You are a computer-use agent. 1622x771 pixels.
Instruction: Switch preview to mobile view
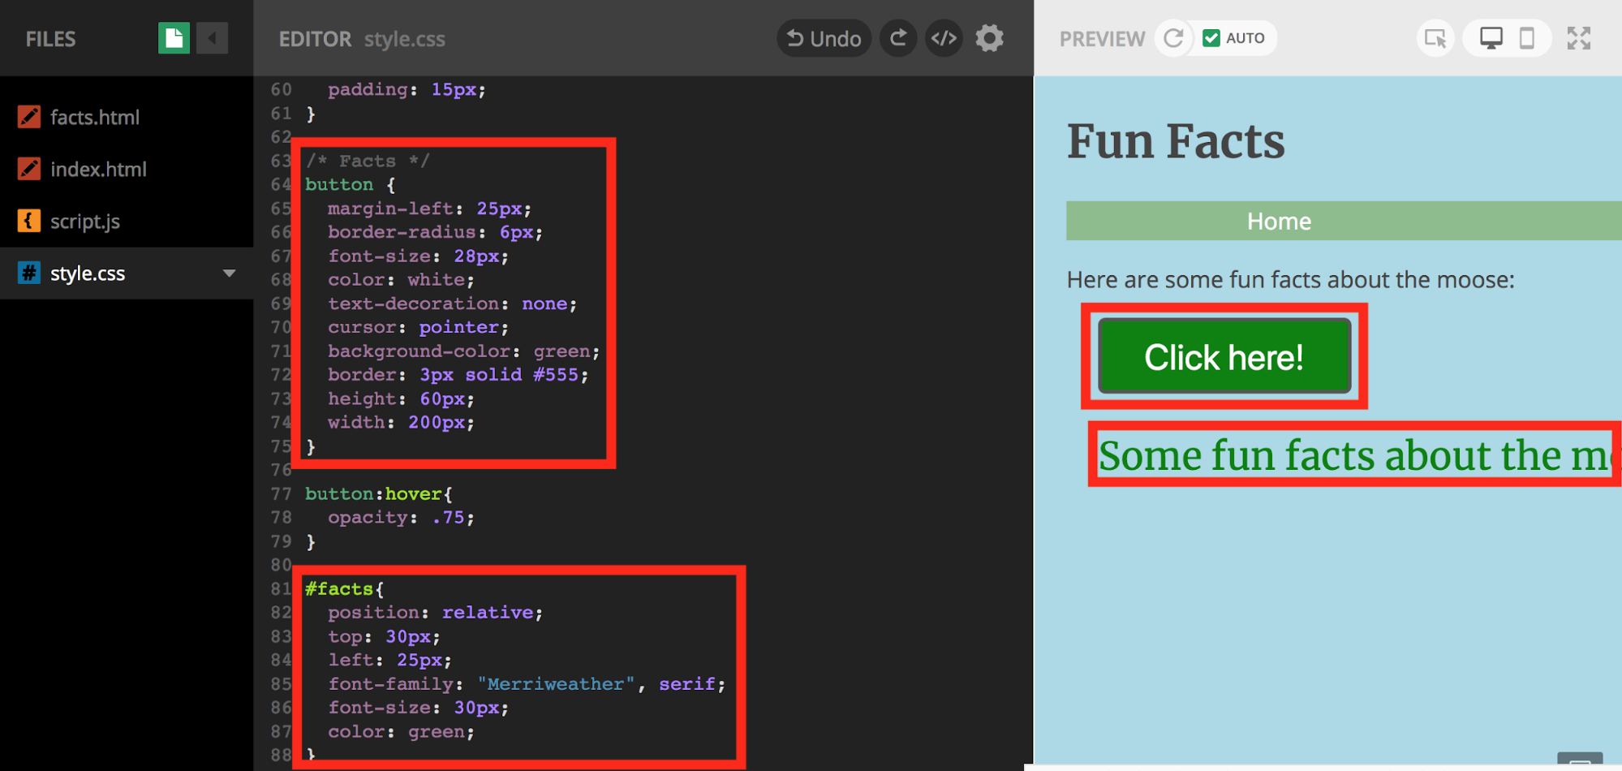1526,38
